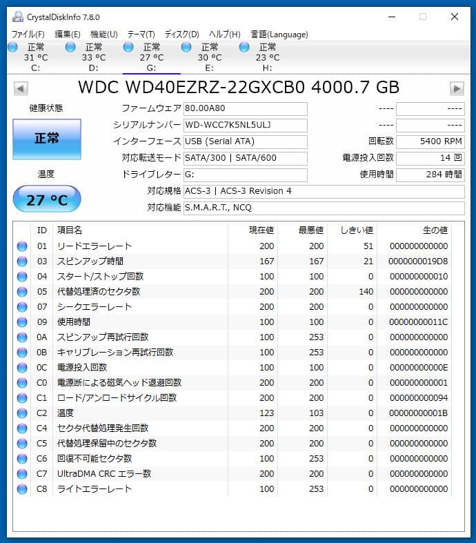Viewport: 476px width, 543px height.
Task: Select the status orb for drive H:
Action: point(244,47)
